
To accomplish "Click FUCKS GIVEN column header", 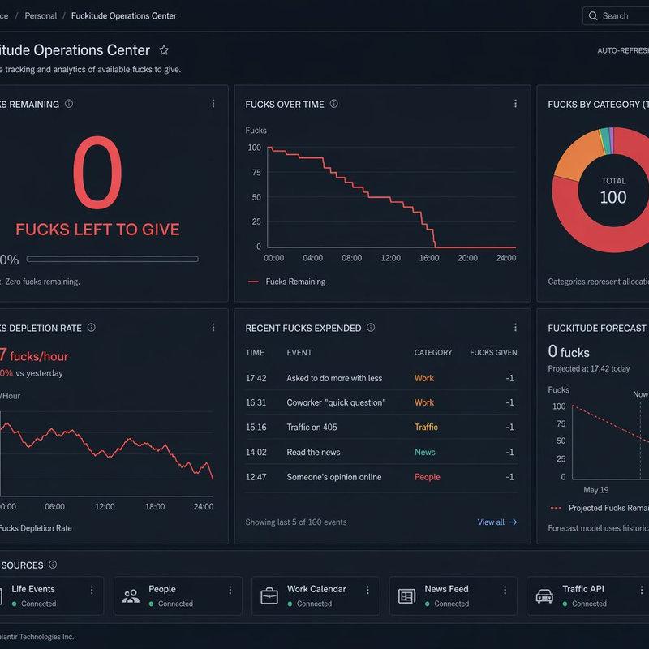I will tap(493, 353).
